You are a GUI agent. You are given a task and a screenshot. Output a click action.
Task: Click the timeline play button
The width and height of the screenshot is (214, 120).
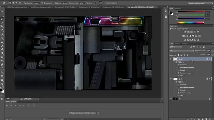15,105
